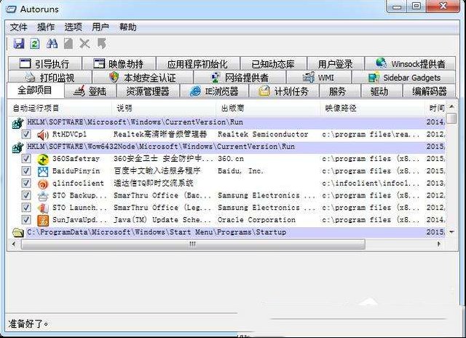Click the 360Safetray green icon
This screenshot has width=466, height=338.
(43, 159)
